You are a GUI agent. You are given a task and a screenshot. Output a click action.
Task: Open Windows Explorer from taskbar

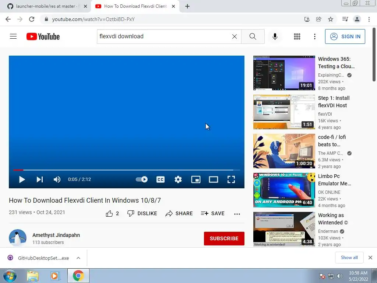click(x=33, y=276)
